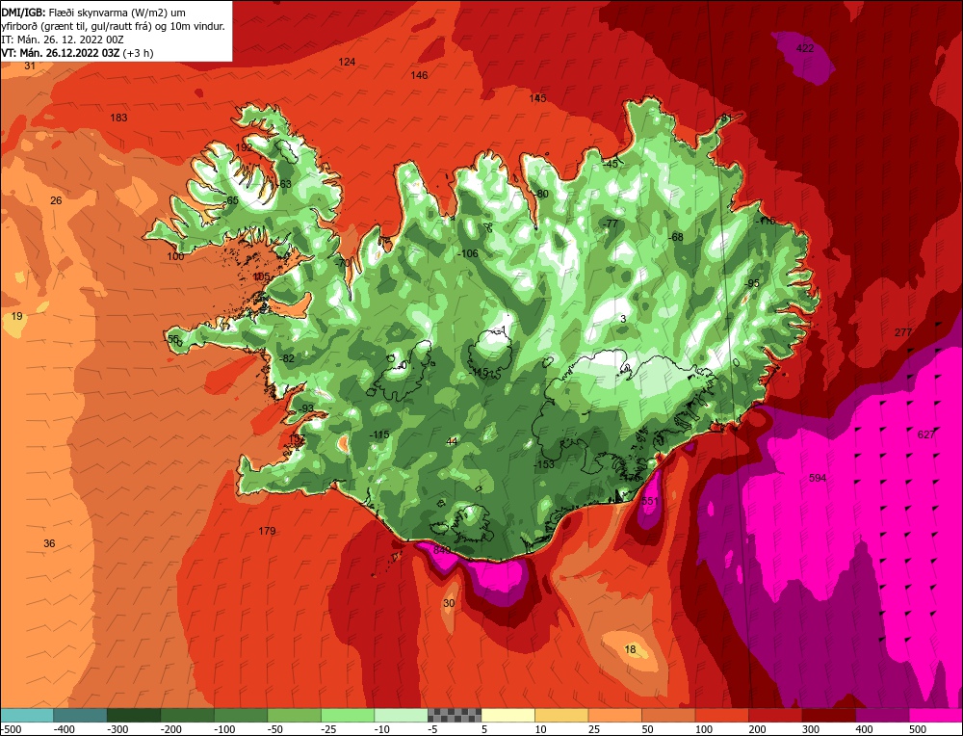Click the flux value 627 on the map
This screenshot has height=736, width=963.
pos(926,434)
